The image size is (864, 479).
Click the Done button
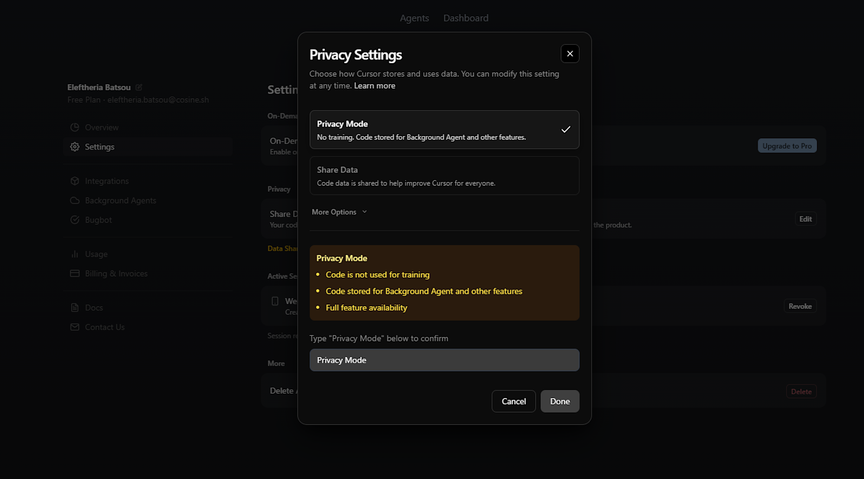tap(560, 401)
